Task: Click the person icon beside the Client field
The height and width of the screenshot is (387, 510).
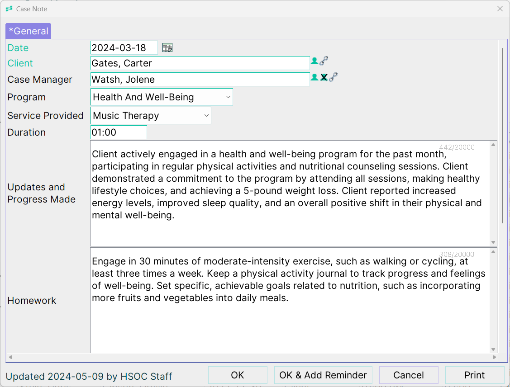Action: click(x=314, y=61)
